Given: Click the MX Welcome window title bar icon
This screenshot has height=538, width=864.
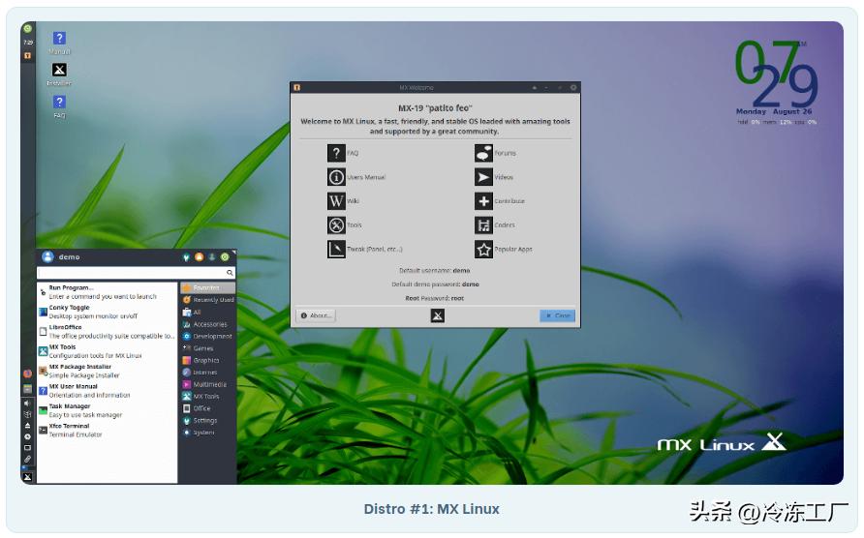Looking at the screenshot, I should 297,87.
